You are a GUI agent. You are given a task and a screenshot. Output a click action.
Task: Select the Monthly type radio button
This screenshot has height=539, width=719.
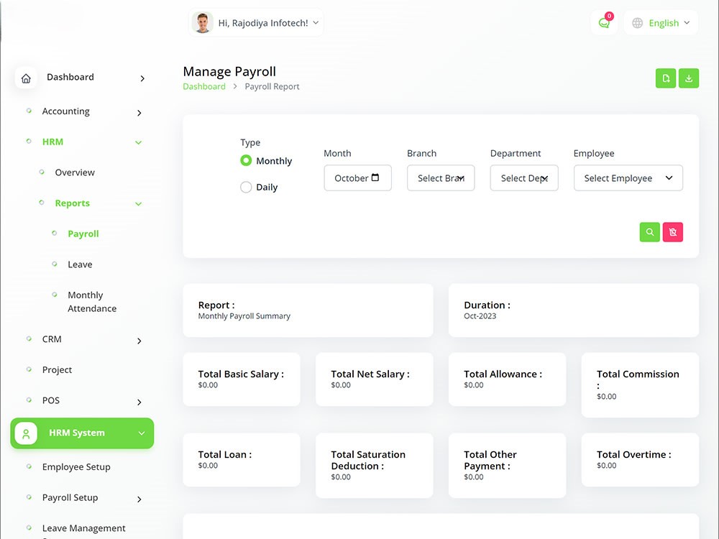click(246, 160)
